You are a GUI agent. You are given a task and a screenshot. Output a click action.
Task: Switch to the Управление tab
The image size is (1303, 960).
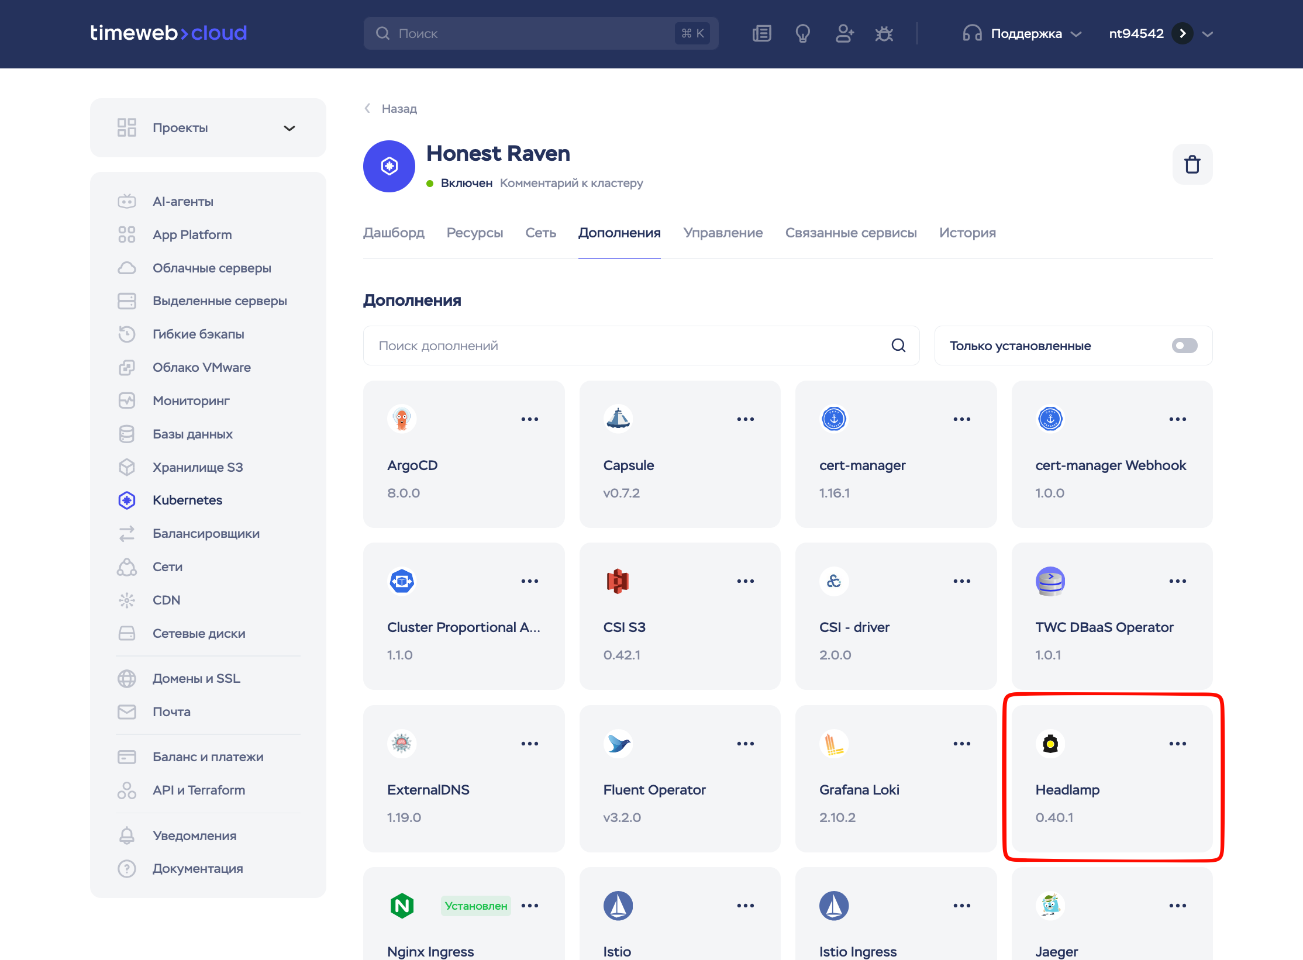723,233
